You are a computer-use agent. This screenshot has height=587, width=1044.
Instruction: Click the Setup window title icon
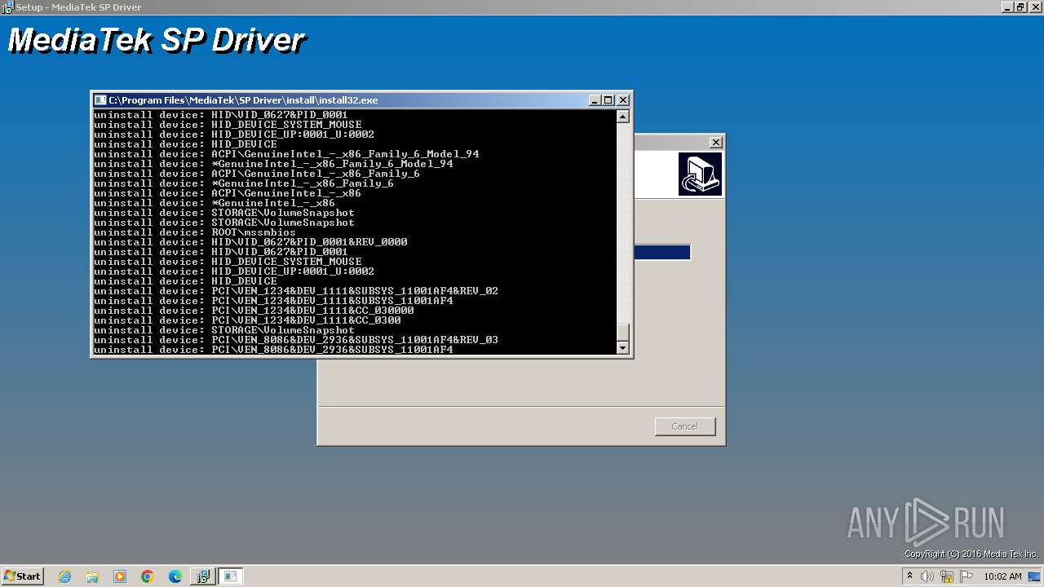click(x=7, y=7)
